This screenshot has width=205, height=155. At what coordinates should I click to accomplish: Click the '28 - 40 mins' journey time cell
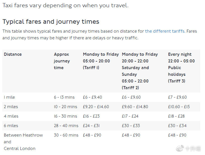coord(66,126)
